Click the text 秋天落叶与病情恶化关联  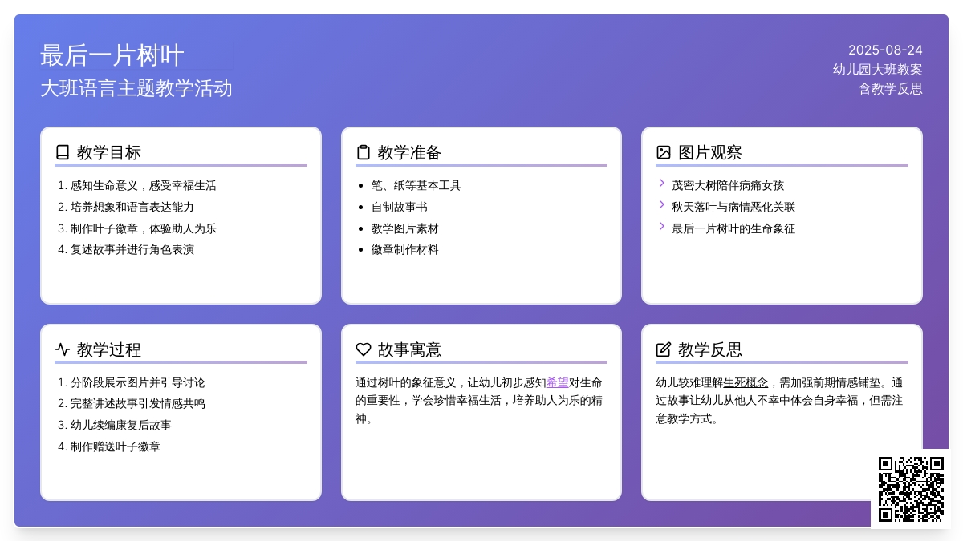[733, 207]
